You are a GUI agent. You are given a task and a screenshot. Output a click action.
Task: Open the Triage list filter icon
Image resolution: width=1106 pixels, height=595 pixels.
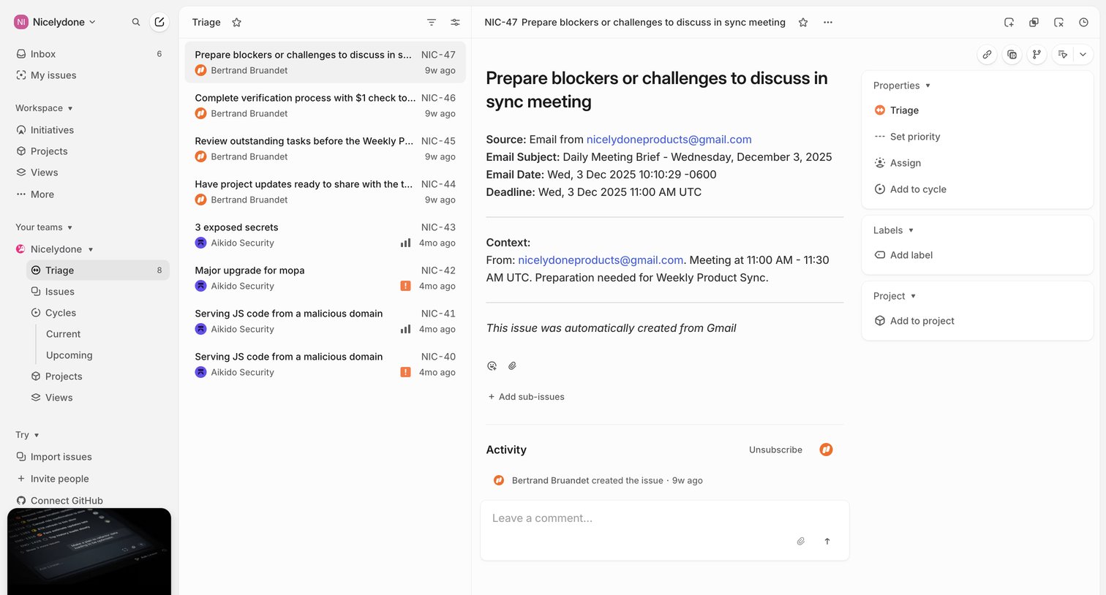(432, 23)
